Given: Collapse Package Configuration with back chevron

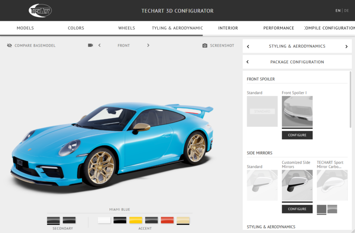Looking at the screenshot, I should pyautogui.click(x=248, y=62).
